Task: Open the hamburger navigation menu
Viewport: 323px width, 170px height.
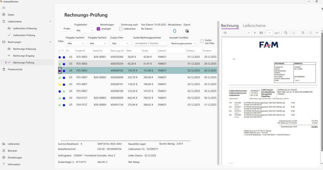Action: click(x=4, y=8)
